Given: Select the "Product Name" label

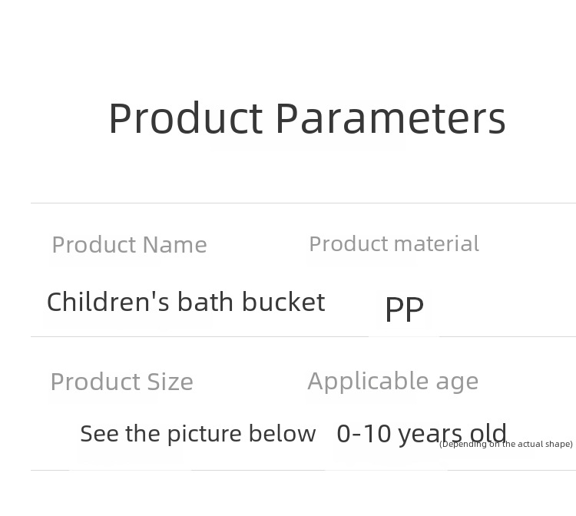Looking at the screenshot, I should coord(129,244).
